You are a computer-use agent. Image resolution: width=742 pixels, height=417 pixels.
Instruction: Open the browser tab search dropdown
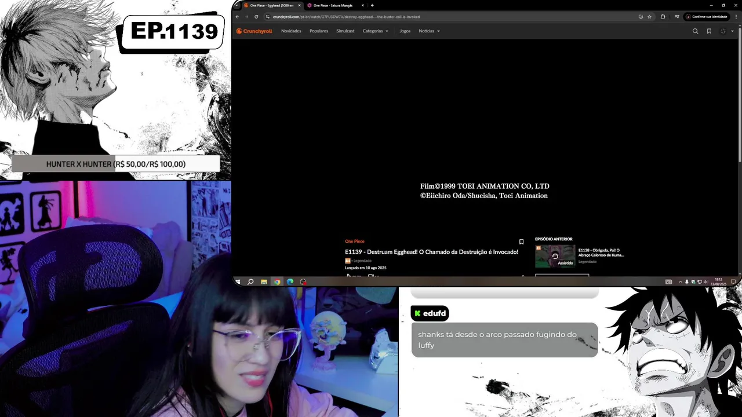[237, 5]
